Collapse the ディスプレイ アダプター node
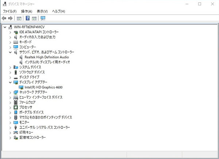219x159 pixels. point(10,82)
